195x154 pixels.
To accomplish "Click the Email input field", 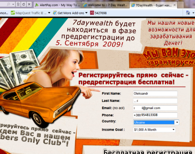I will 155,108.
